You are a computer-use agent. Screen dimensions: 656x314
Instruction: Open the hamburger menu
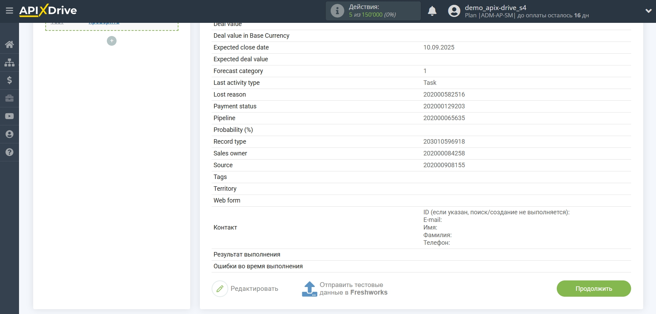click(x=9, y=11)
